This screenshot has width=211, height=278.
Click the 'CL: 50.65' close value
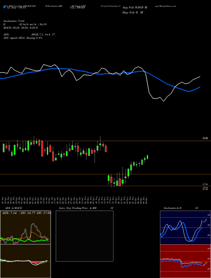pos(78,8)
